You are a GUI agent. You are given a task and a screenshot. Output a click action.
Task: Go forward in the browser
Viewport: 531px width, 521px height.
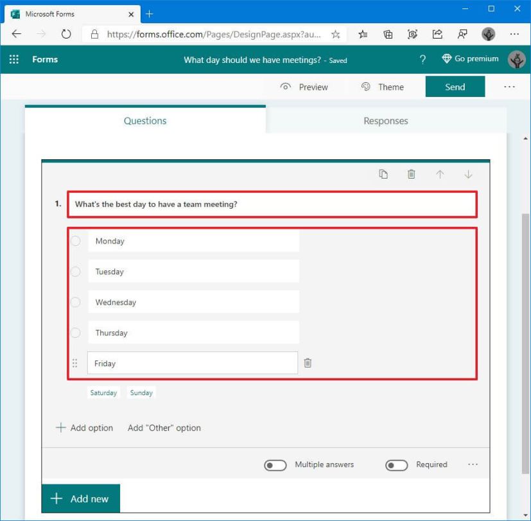41,34
